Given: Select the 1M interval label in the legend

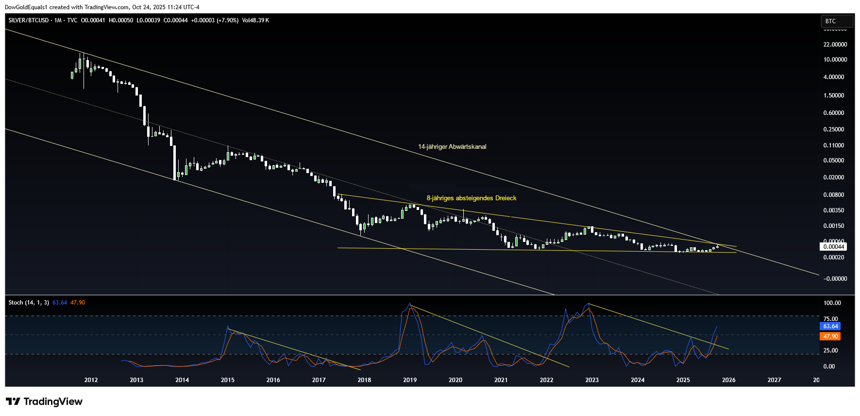Looking at the screenshot, I should click(x=58, y=20).
